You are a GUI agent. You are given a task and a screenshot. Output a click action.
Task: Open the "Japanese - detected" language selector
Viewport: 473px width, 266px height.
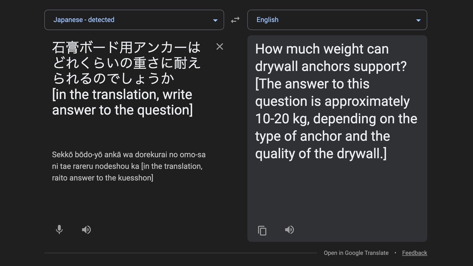coord(84,20)
